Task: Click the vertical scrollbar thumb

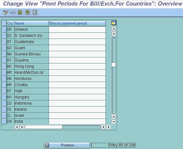Action: [x=114, y=65]
